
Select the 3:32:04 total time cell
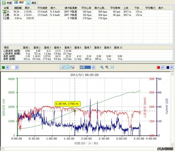pyautogui.click(x=29, y=12)
